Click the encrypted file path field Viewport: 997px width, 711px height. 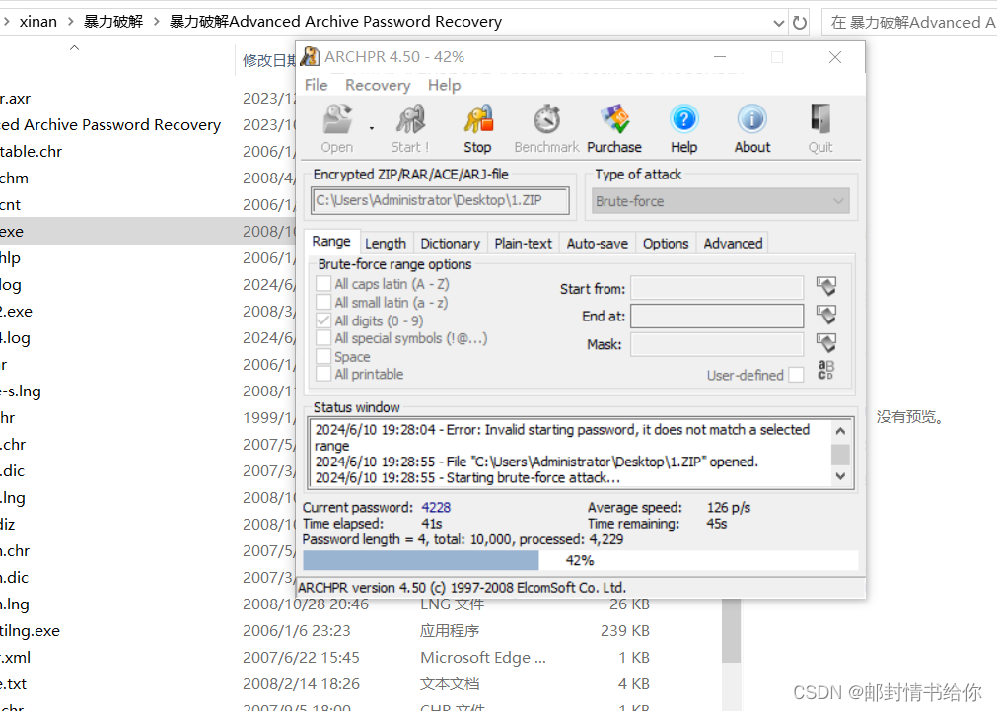point(440,200)
